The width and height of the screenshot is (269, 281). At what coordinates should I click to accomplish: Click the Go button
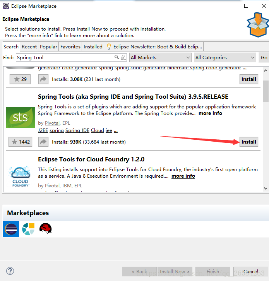(x=264, y=58)
